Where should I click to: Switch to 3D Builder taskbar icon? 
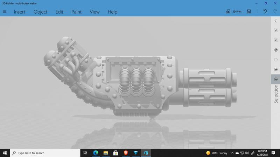(x=146, y=153)
